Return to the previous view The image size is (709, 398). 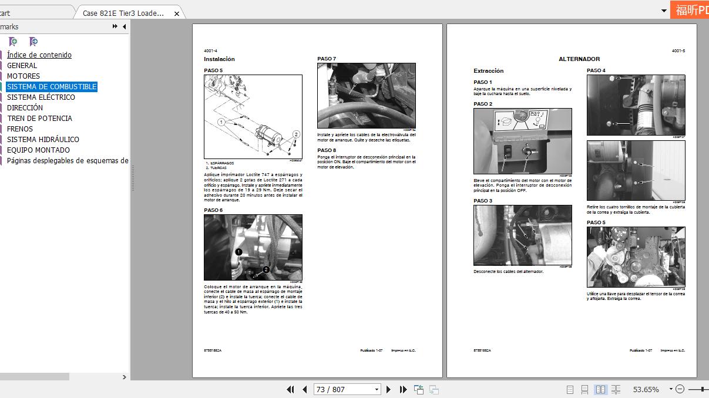(419, 389)
